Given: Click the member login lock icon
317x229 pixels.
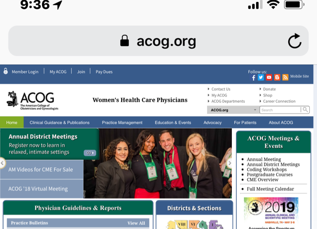Looking at the screenshot, I should (5, 71).
